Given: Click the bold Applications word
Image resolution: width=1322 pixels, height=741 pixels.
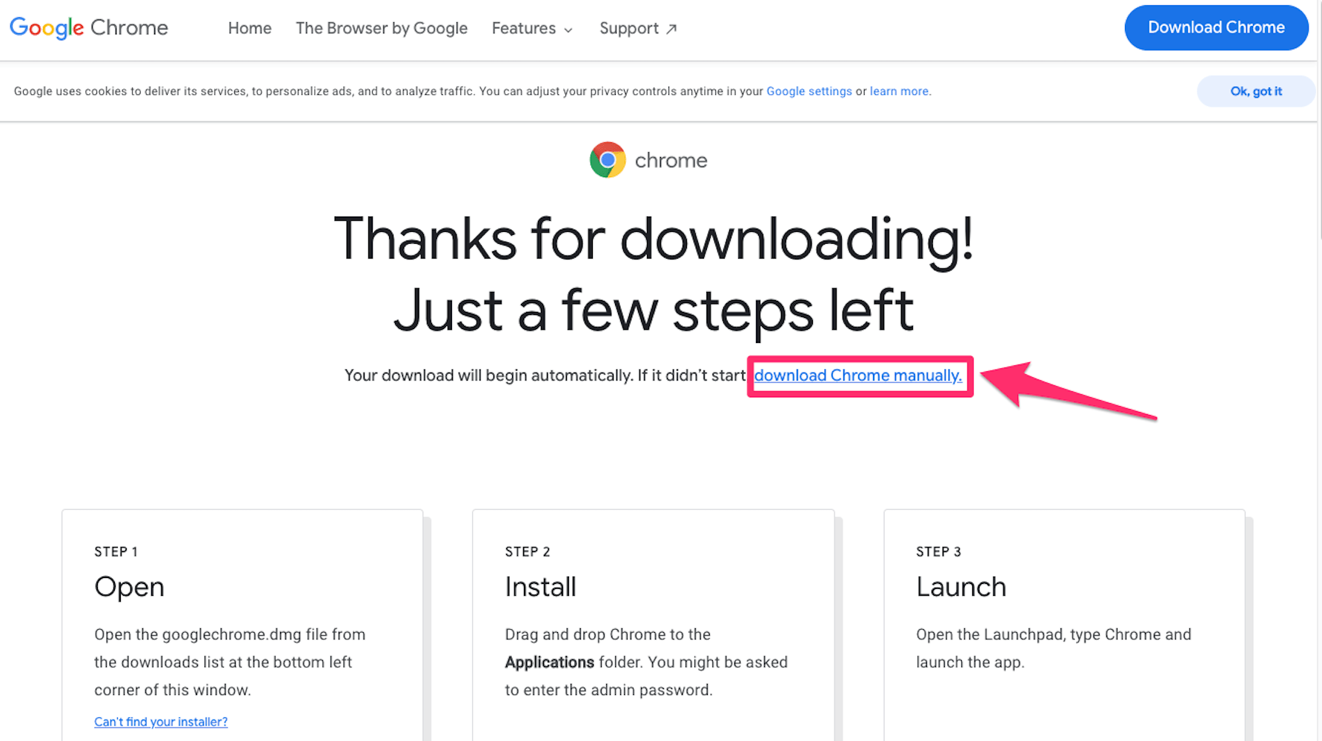Looking at the screenshot, I should pyautogui.click(x=550, y=662).
